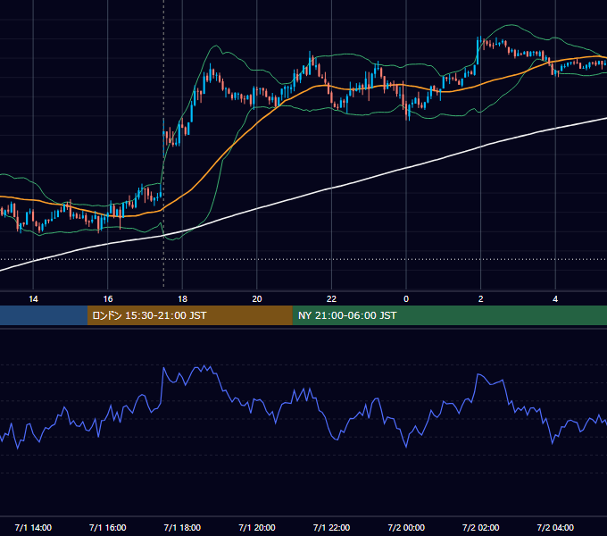Click the 7/1 20:00 label on oscillator axis
607x536 pixels.
(x=257, y=528)
